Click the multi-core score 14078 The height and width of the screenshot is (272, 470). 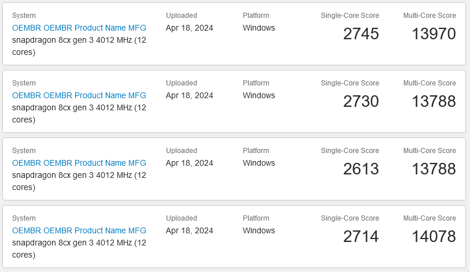tap(434, 237)
